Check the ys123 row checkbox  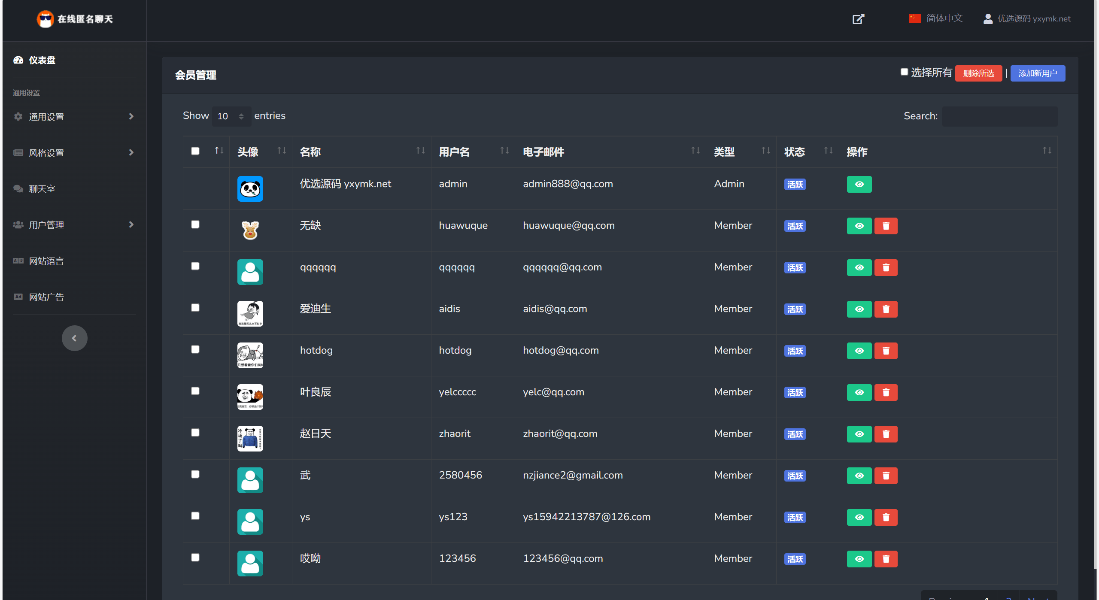click(195, 516)
